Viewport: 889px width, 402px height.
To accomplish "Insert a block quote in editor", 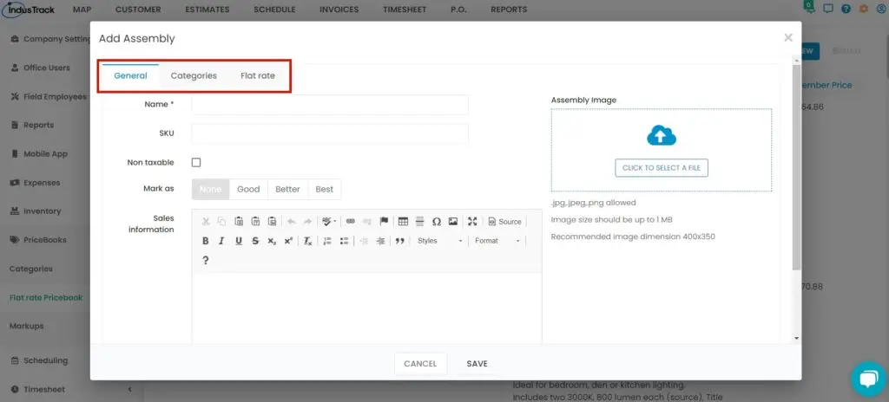I will (x=399, y=241).
